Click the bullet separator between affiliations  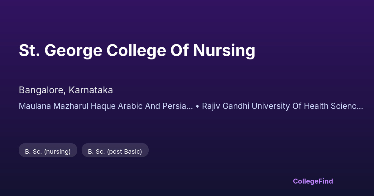(x=198, y=106)
